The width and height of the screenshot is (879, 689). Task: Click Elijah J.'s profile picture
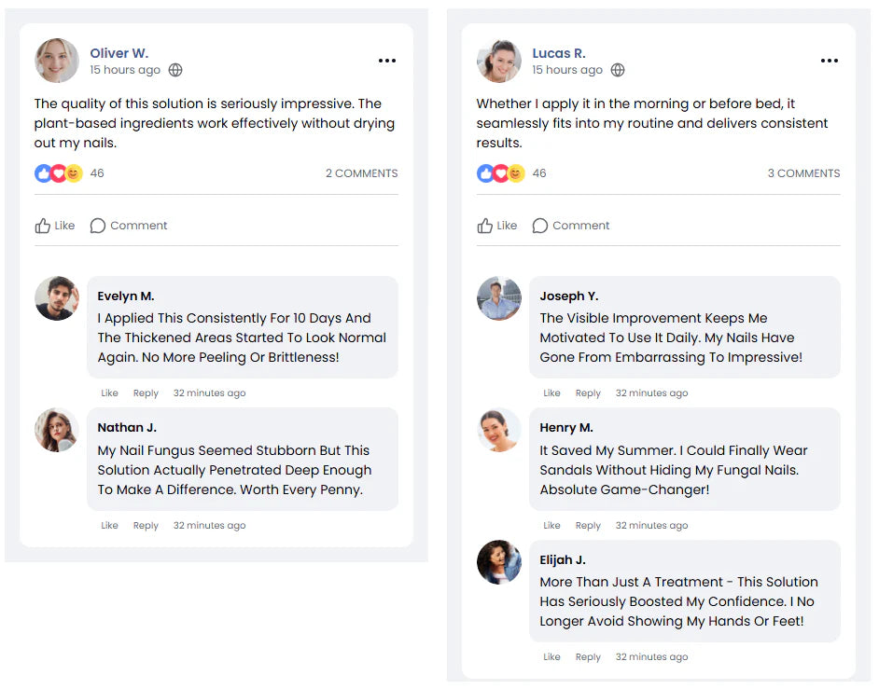pos(499,562)
